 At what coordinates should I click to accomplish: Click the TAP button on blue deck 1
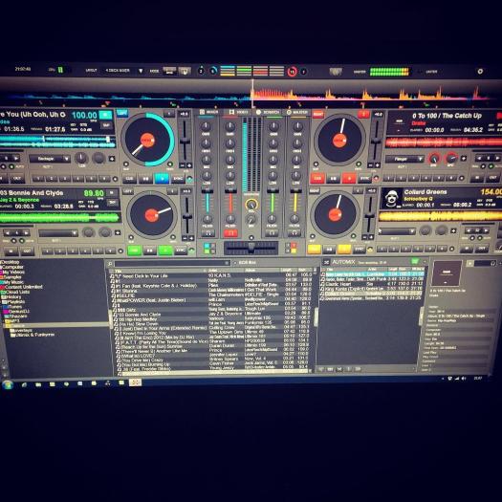pos(106,125)
